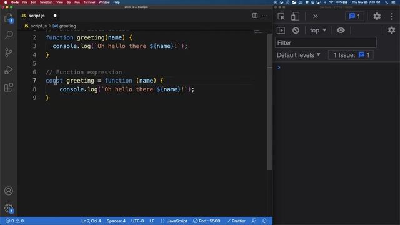Open DevTools customize and control menu

coord(392,16)
